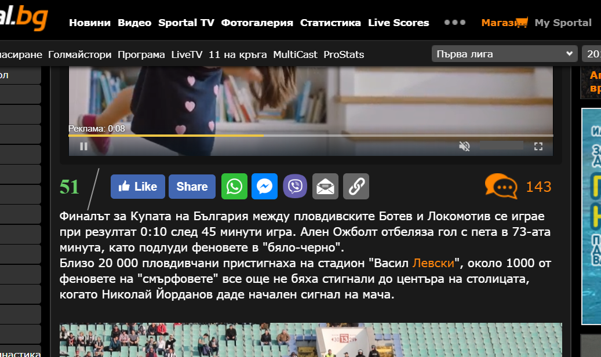The image size is (601, 357).
Task: Open the Новини menu
Action: (90, 23)
